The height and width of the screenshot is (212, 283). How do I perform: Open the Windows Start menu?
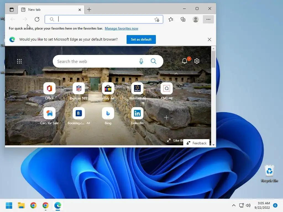pyautogui.click(x=9, y=205)
